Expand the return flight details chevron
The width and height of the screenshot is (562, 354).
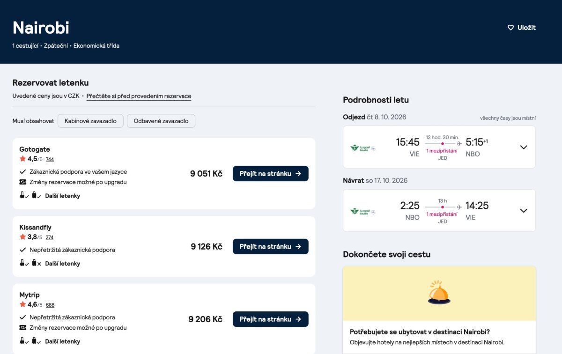tap(524, 211)
